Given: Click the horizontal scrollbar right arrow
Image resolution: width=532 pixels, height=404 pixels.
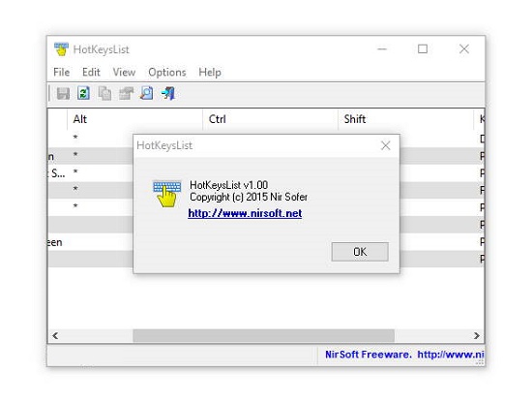Looking at the screenshot, I should 476,336.
